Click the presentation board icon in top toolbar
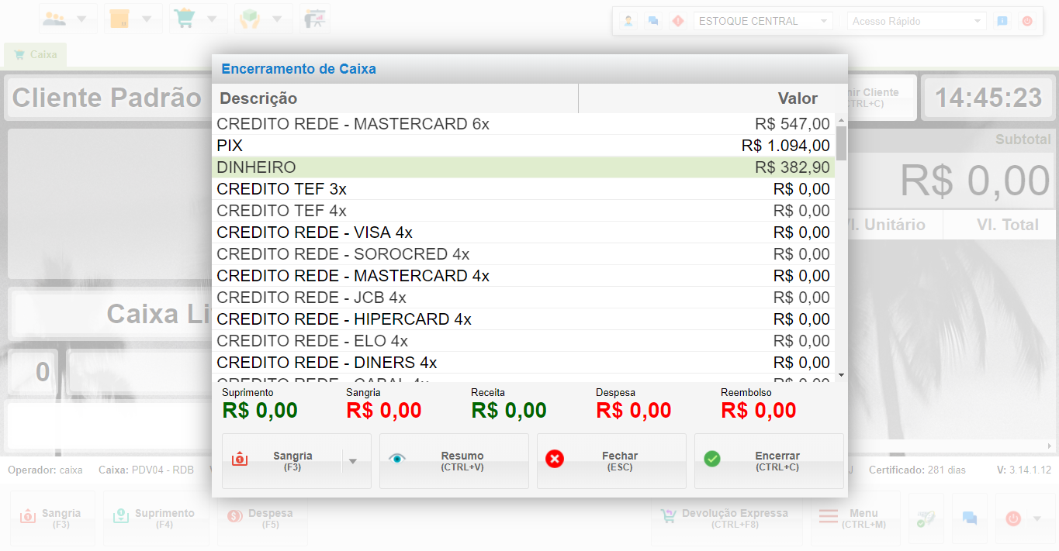Screen dimensions: 1059x551 pyautogui.click(x=314, y=19)
